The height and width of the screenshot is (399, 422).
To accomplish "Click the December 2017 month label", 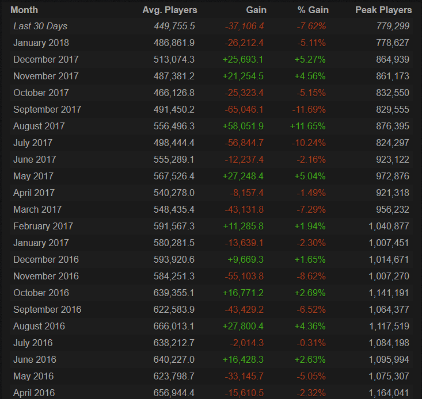I will (x=46, y=59).
